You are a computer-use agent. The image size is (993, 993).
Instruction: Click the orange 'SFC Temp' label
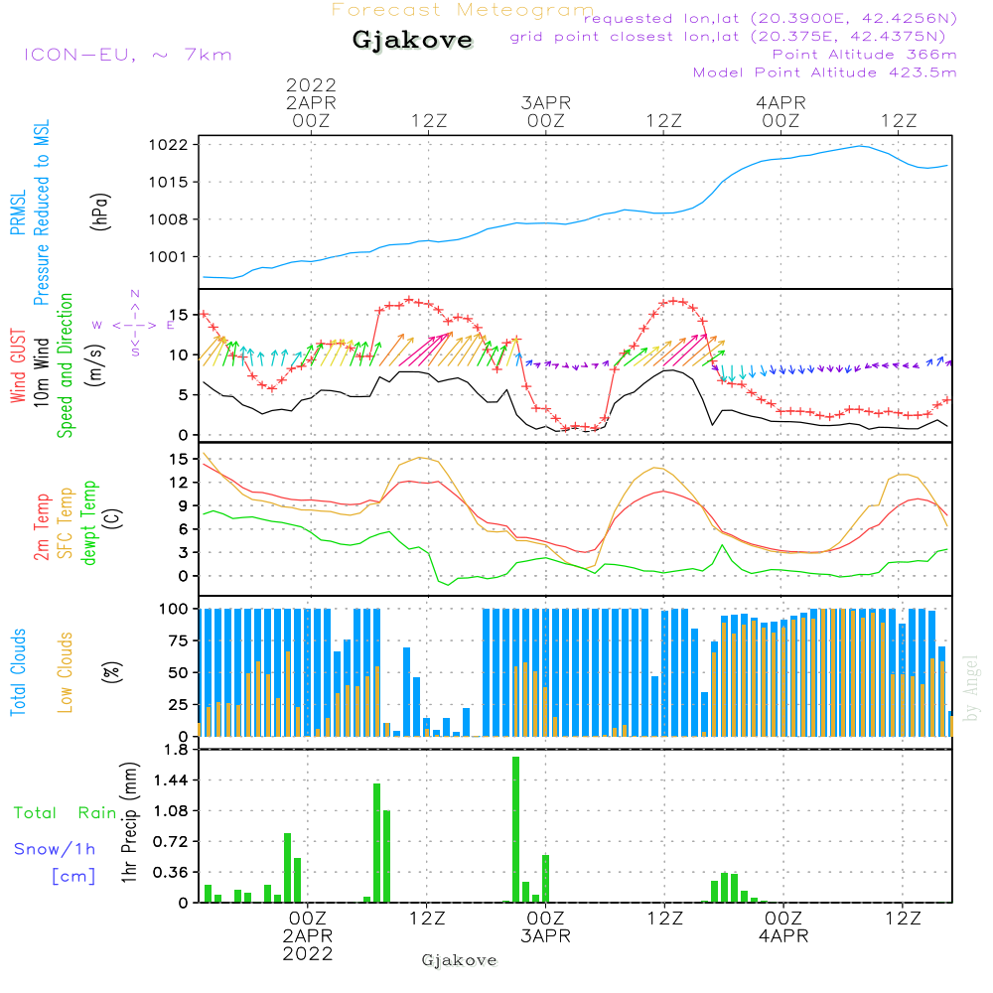tap(66, 523)
